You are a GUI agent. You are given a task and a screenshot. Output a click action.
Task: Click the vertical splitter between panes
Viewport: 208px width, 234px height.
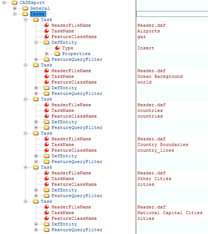(136, 117)
